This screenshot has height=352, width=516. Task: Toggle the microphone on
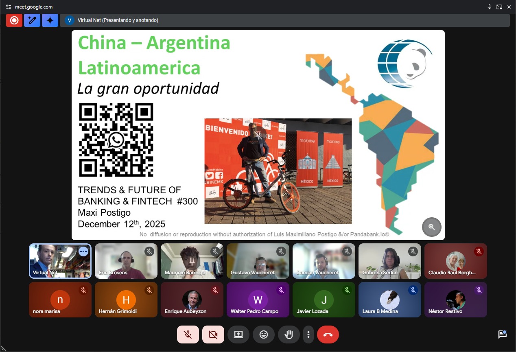click(x=188, y=335)
